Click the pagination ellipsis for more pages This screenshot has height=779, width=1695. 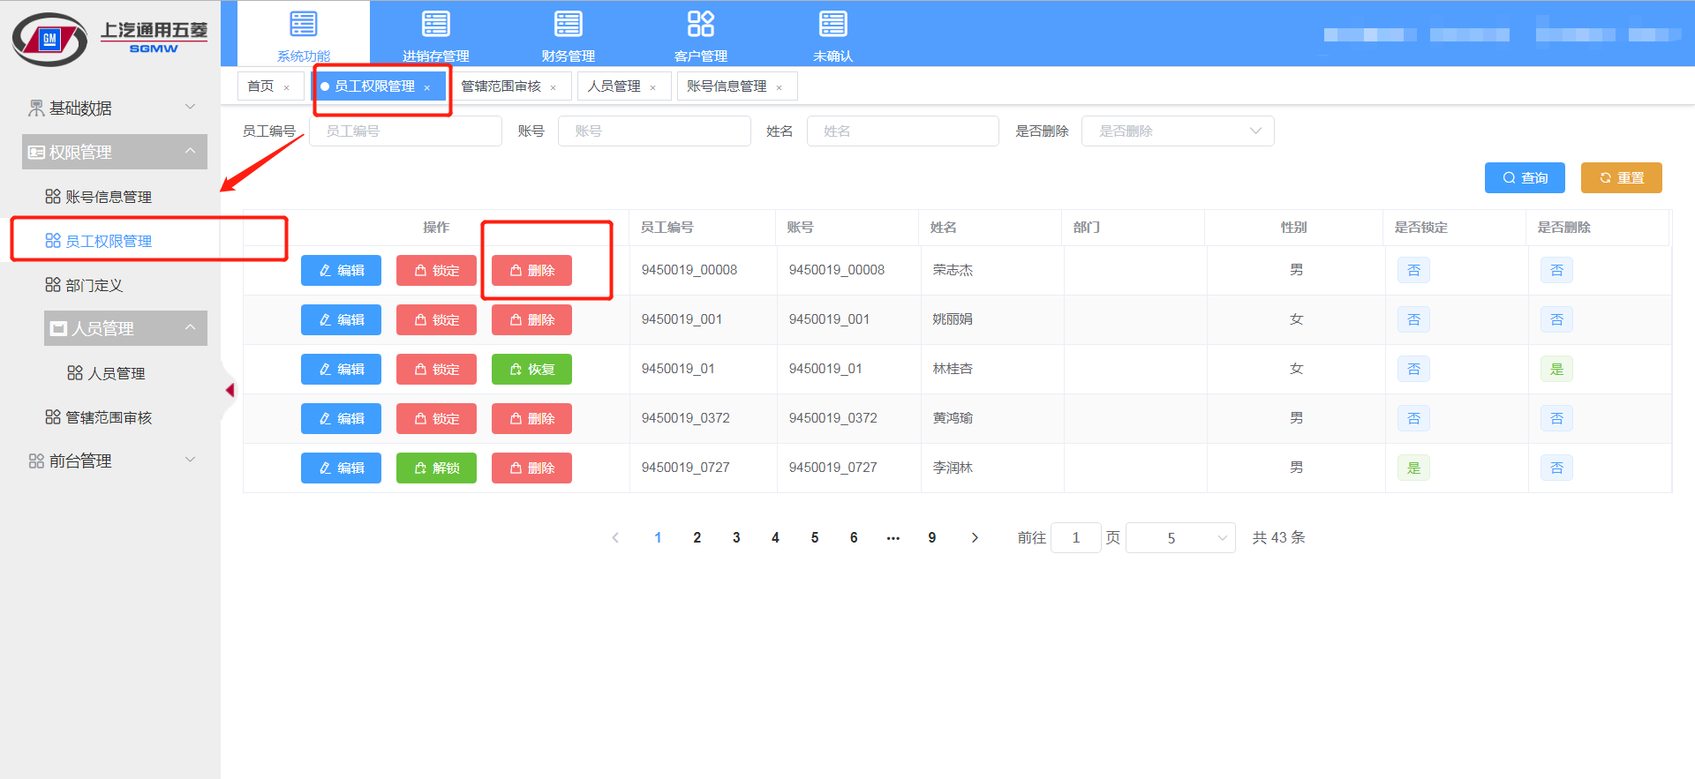[893, 537]
